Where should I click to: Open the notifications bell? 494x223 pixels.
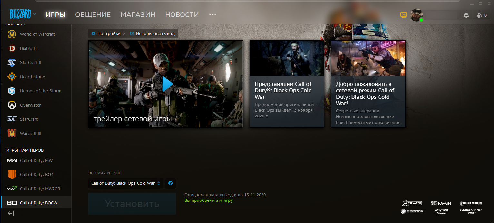click(x=466, y=15)
